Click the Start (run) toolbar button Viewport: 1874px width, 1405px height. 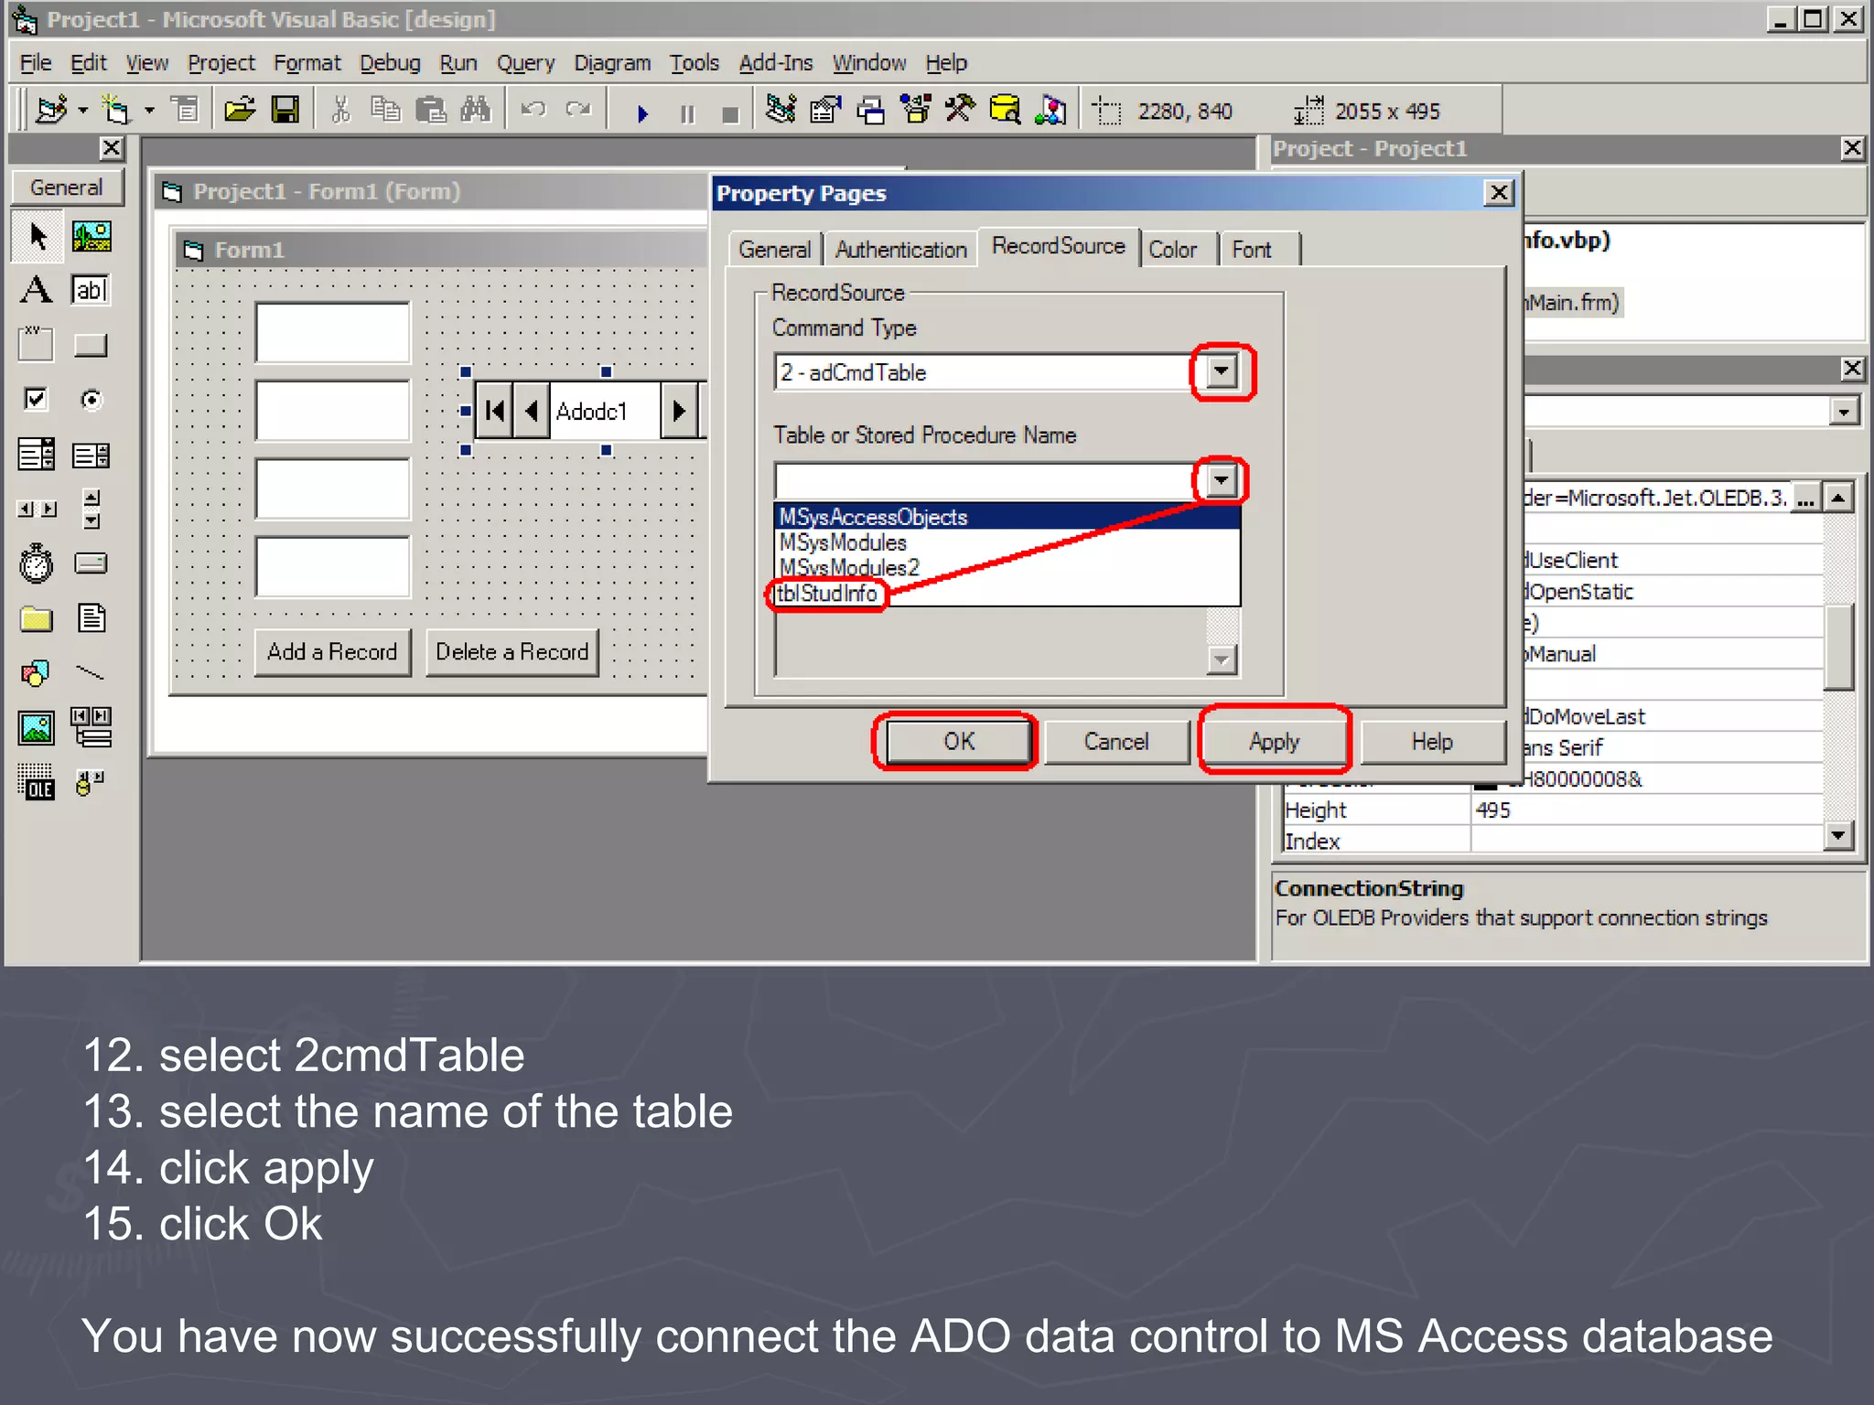[642, 113]
